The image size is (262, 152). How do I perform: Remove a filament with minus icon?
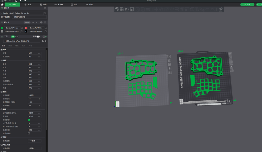[x=37, y=22]
